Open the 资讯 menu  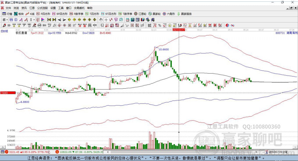[x=24, y=8]
